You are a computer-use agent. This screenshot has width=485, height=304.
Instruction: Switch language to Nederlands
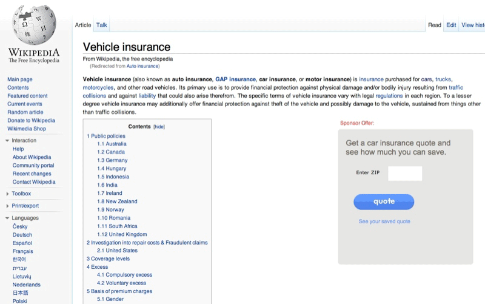coord(27,285)
